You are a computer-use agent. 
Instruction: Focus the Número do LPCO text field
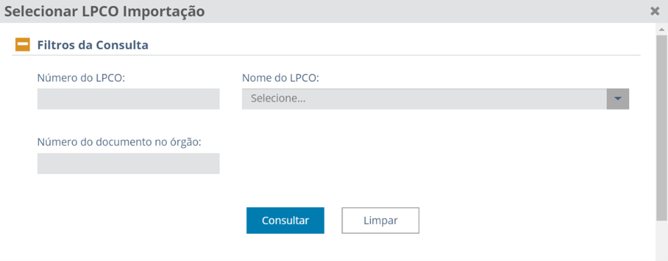coord(128,99)
